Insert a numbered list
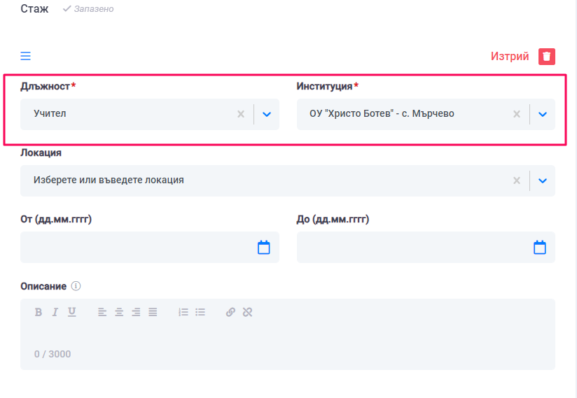The width and height of the screenshot is (577, 398). [x=183, y=312]
